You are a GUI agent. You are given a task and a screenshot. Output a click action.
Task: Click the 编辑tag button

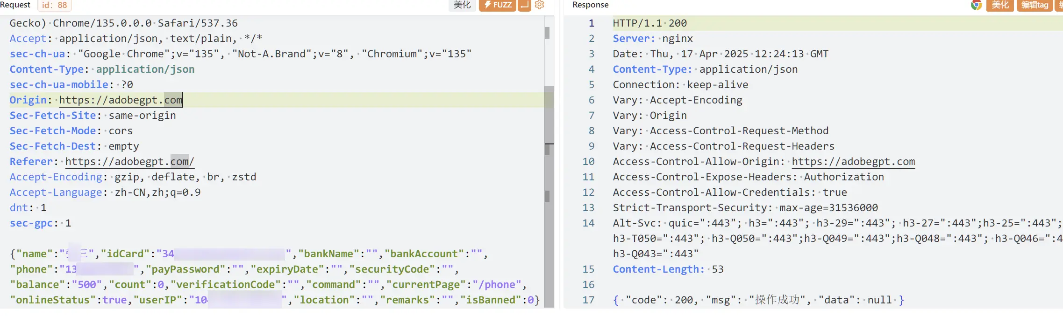pyautogui.click(x=1034, y=5)
